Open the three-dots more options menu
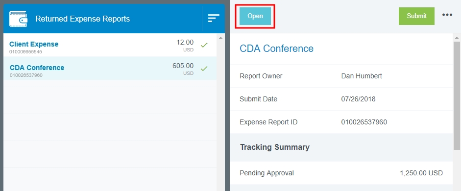This screenshot has width=461, height=191. click(447, 15)
